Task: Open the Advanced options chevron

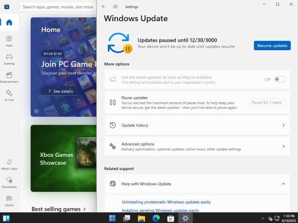Action: (284, 146)
